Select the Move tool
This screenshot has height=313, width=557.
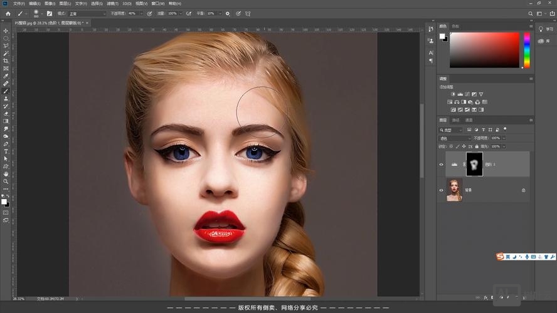[6, 31]
